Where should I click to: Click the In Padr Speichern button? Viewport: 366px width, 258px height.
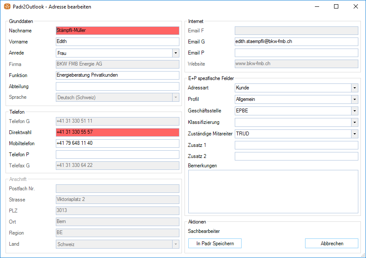(x=215, y=244)
